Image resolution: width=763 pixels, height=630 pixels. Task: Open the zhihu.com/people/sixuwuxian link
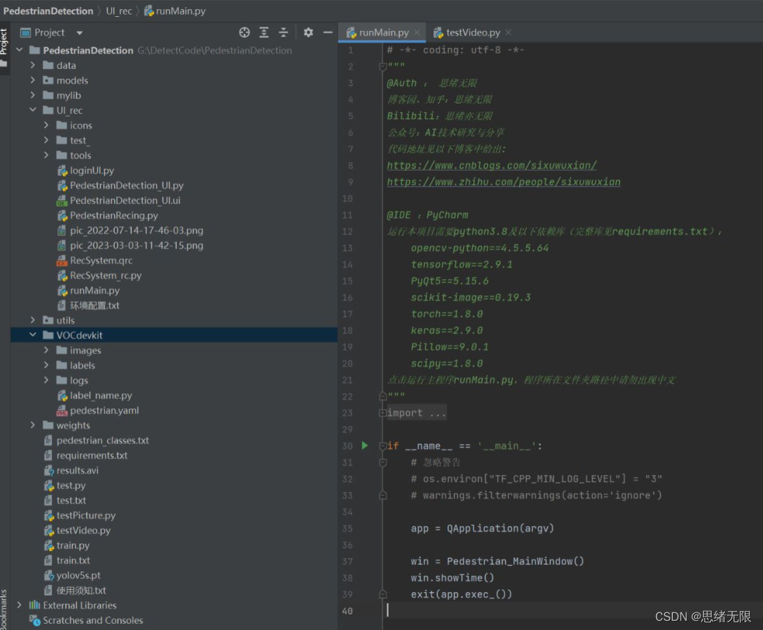[x=504, y=182]
